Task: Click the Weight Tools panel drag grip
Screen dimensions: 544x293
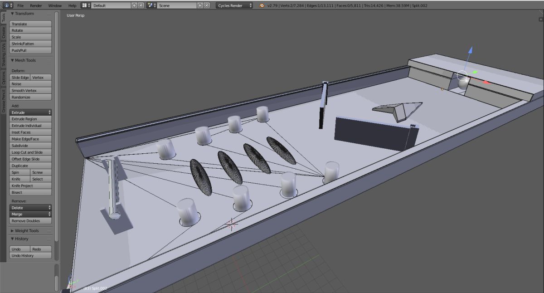Action: tap(49, 231)
